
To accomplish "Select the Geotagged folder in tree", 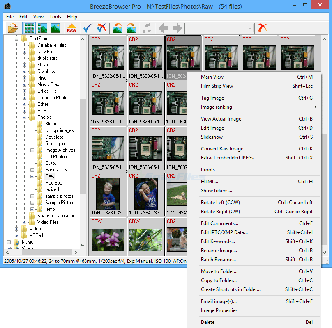I will coord(56,143).
